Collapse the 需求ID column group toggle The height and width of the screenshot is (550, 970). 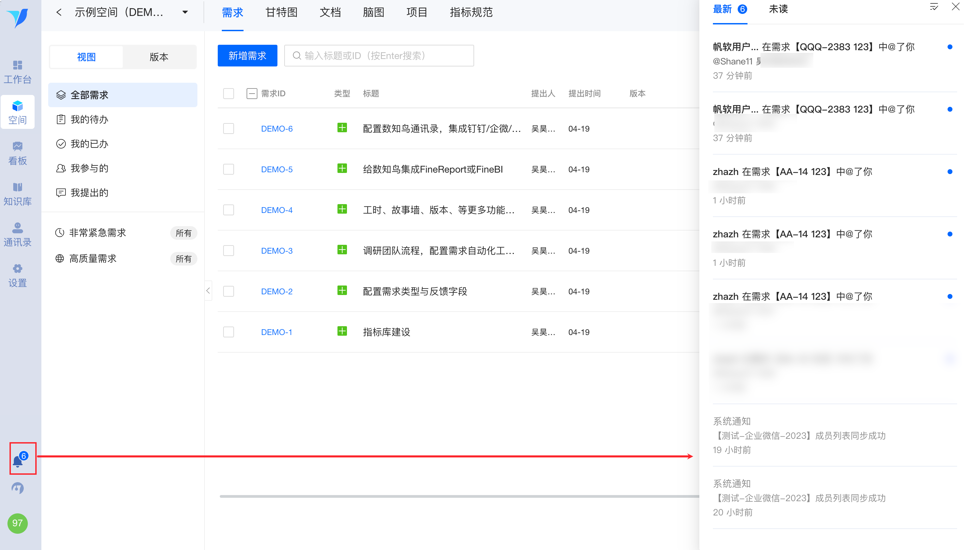click(252, 93)
